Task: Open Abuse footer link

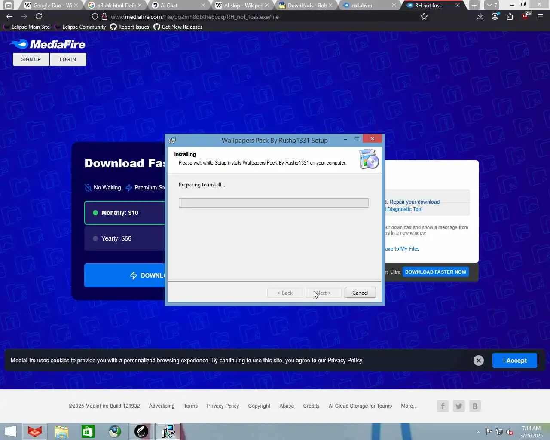Action: [x=287, y=406]
